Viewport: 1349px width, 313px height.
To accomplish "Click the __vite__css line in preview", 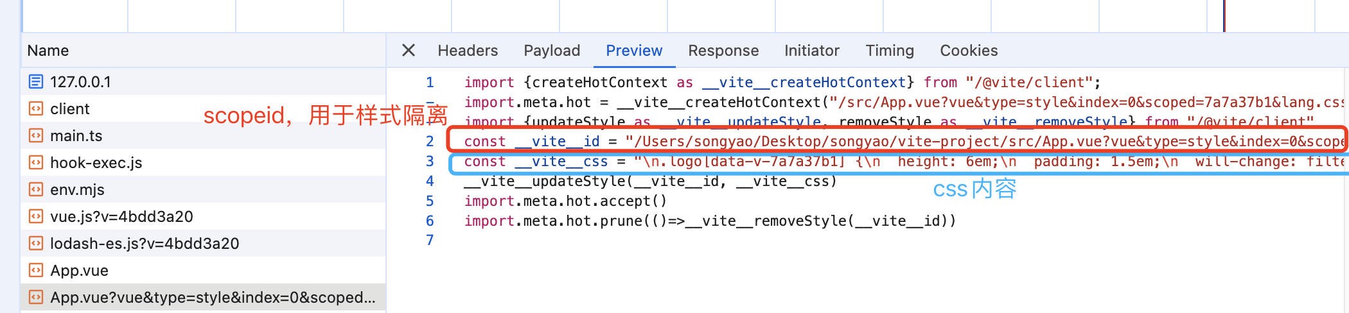I will tap(771, 162).
